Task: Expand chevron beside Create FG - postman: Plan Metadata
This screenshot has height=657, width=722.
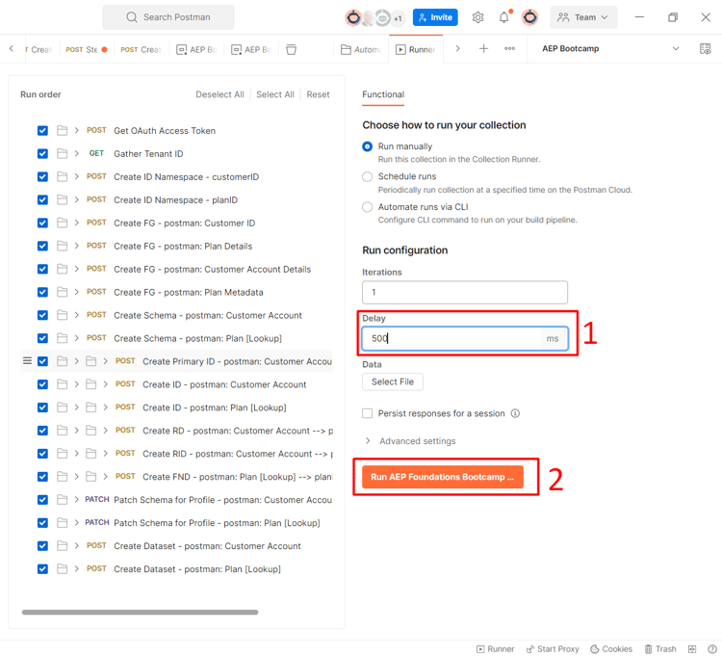Action: (x=77, y=292)
